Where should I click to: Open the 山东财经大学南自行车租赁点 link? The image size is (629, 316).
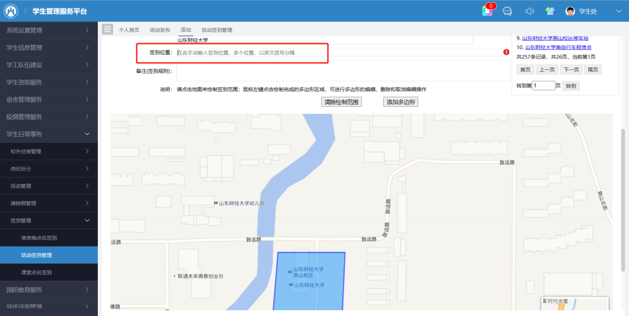click(558, 47)
